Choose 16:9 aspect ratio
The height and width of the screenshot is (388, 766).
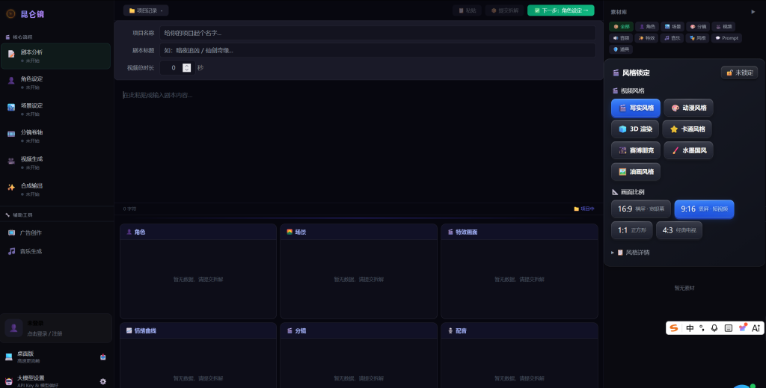(x=641, y=209)
